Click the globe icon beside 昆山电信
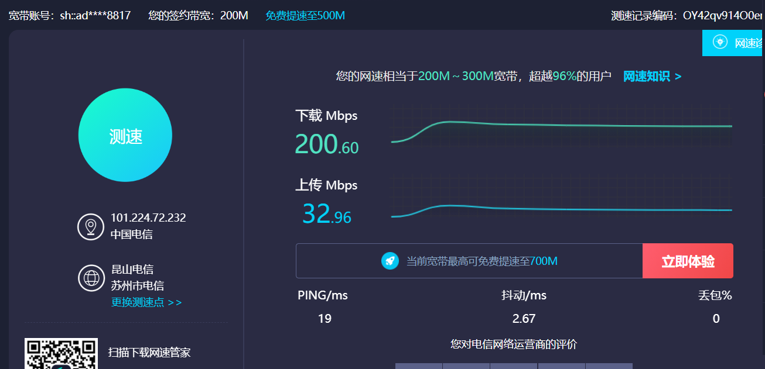The height and width of the screenshot is (369, 765). [91, 278]
